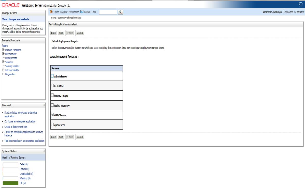Click the Critical (0) status link
The height and width of the screenshot is (189, 305).
tap(24, 169)
